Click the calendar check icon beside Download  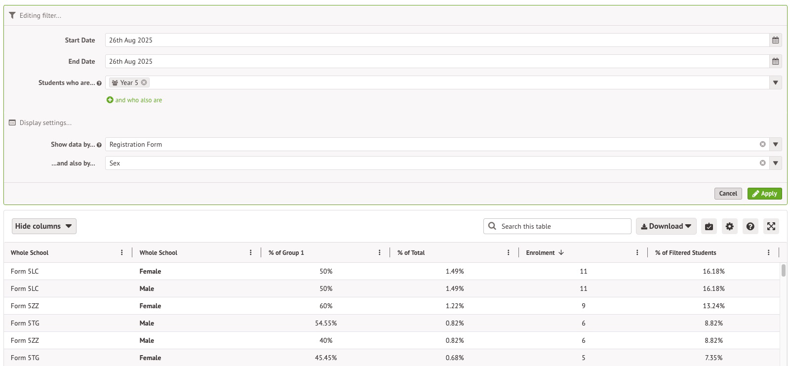(x=709, y=226)
